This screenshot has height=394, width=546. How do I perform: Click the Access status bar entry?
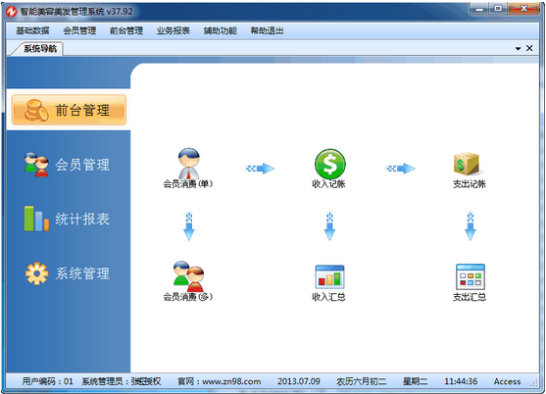(x=507, y=381)
